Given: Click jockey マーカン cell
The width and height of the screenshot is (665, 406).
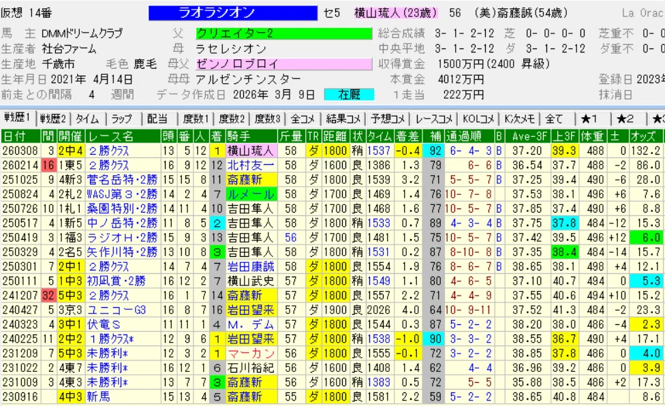Looking at the screenshot, I should coord(251,354).
